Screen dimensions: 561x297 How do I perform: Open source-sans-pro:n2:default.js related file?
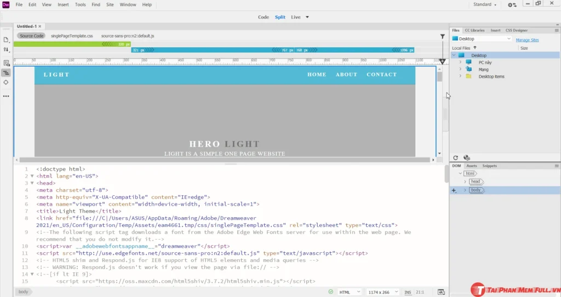pyautogui.click(x=127, y=36)
